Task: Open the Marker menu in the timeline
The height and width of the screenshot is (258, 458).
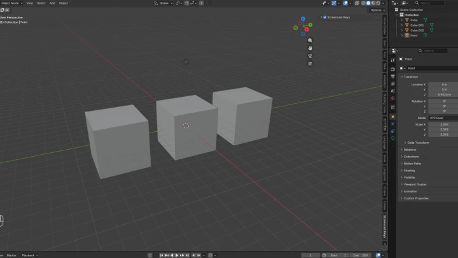Action: [11, 255]
